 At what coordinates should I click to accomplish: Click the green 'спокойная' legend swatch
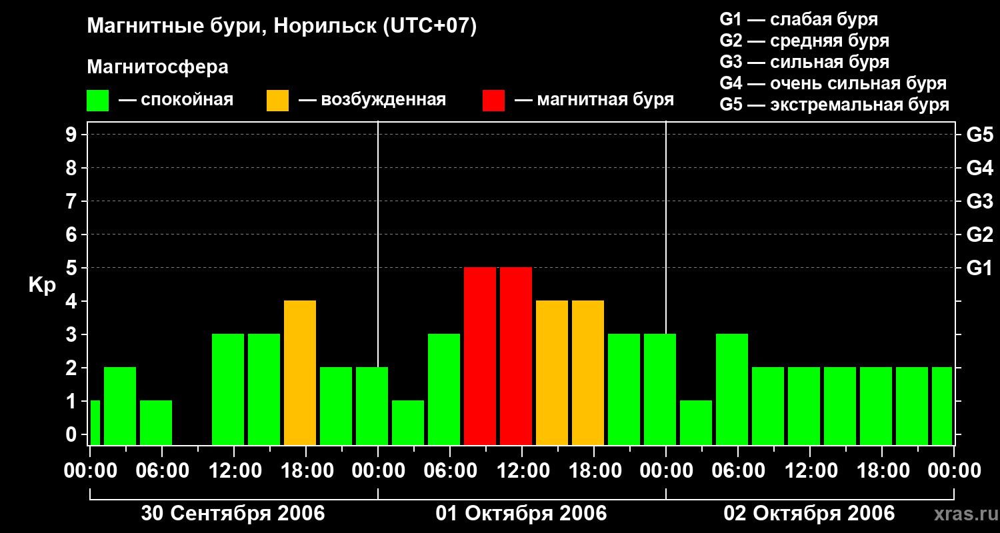[x=98, y=101]
